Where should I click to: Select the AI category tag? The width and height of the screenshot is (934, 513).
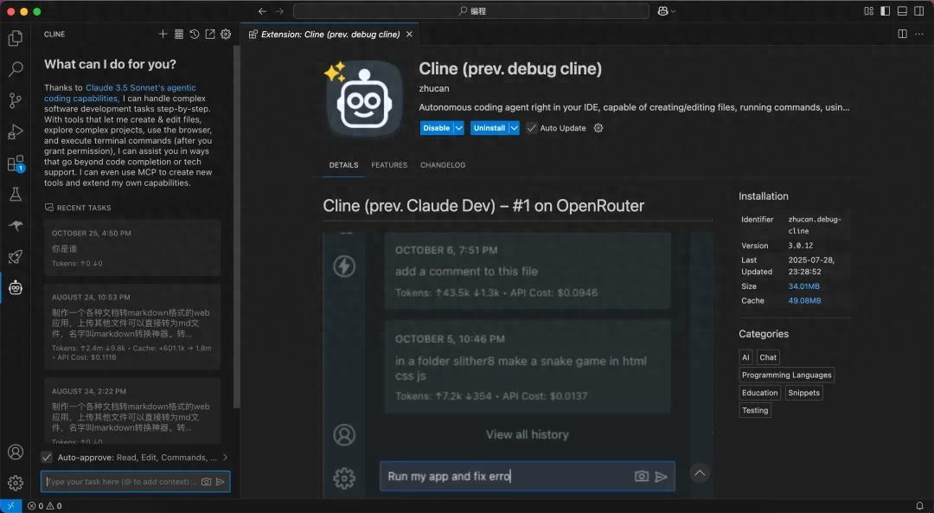point(745,357)
